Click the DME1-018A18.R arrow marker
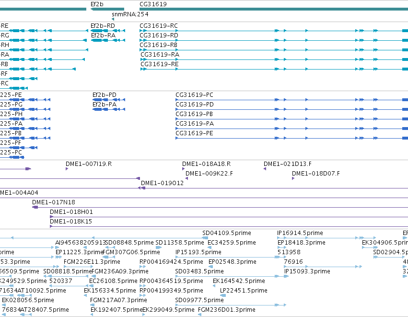Screen dimensions: 408x317 [x=184, y=169]
